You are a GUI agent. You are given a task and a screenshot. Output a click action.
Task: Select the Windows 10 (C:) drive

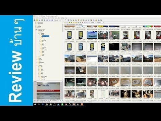(41, 29)
